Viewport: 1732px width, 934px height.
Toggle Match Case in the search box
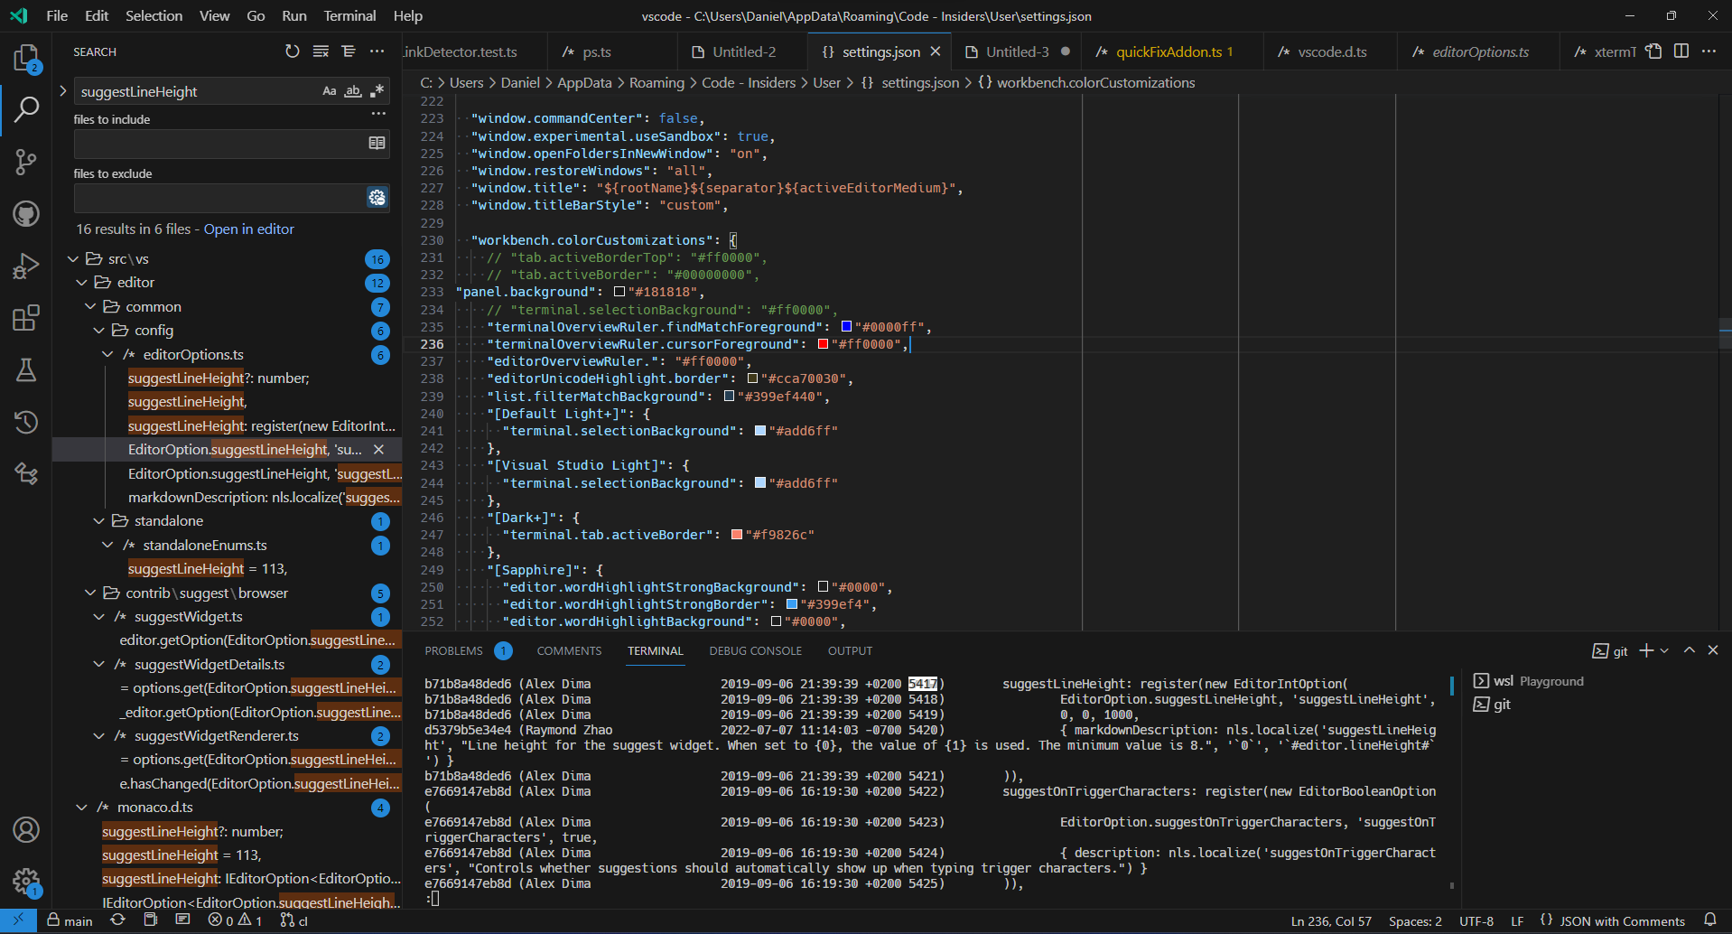(x=329, y=90)
